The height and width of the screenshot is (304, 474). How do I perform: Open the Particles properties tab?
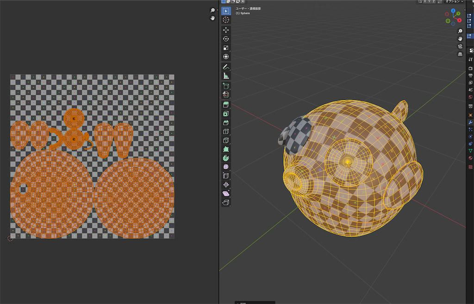[x=470, y=130]
